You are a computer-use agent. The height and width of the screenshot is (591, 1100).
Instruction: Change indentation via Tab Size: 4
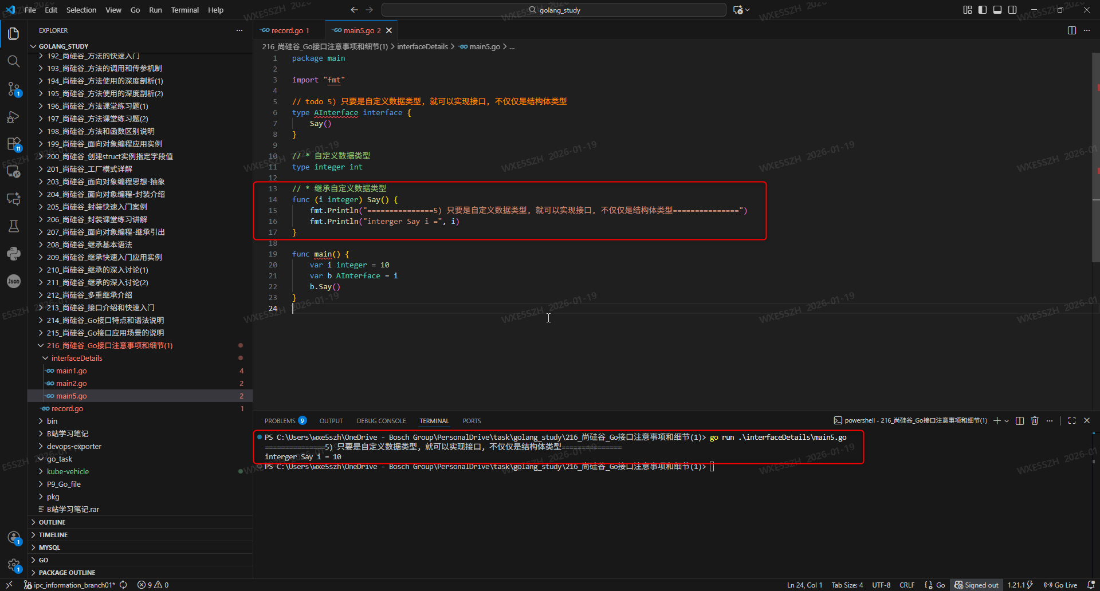(847, 585)
